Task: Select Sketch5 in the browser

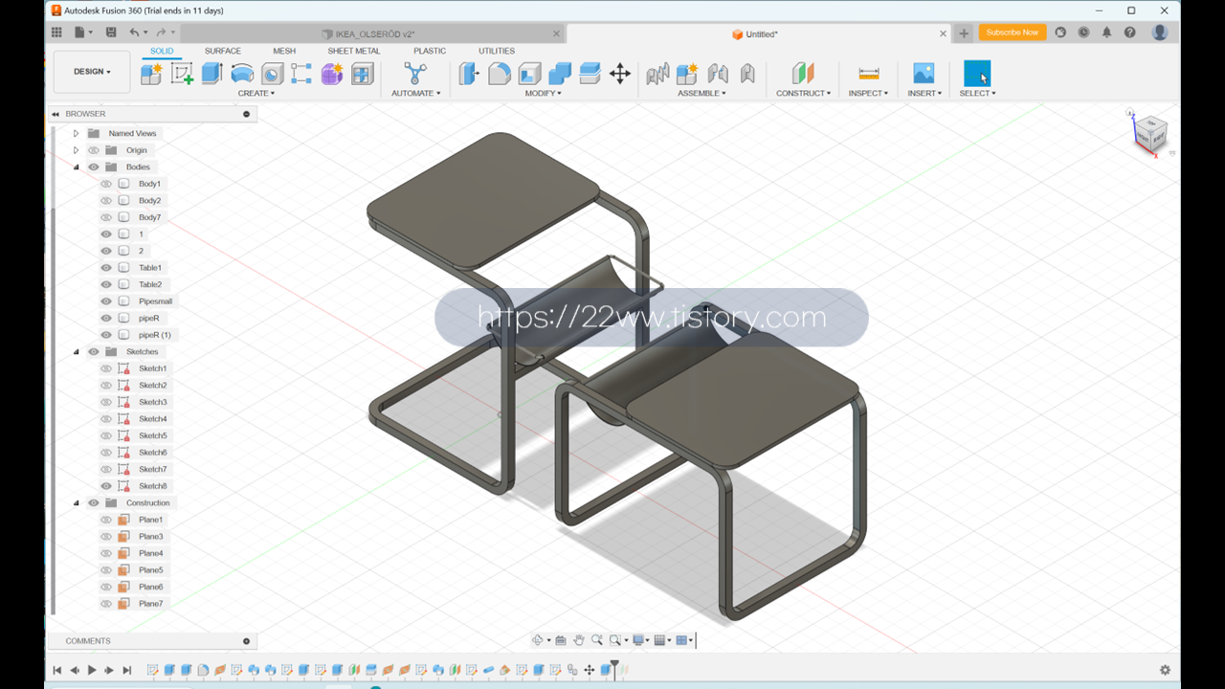Action: [152, 435]
